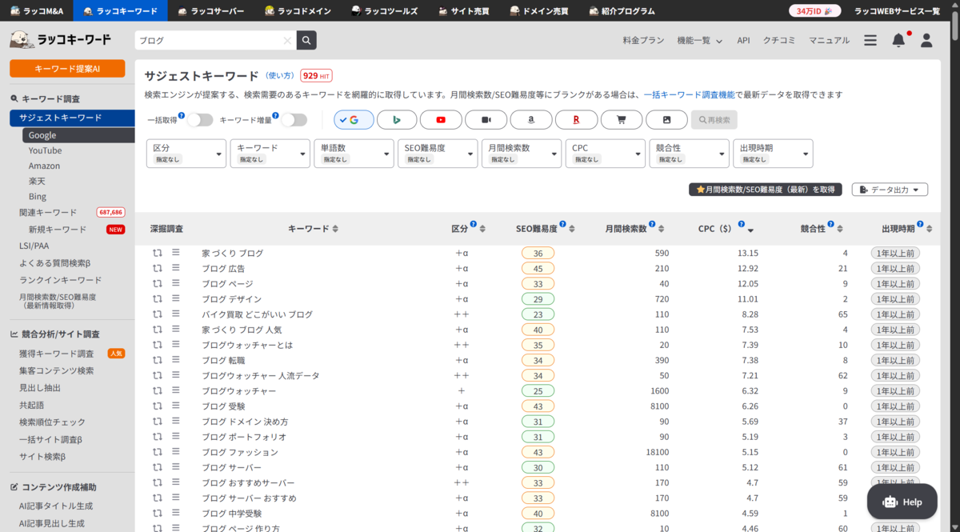The height and width of the screenshot is (532, 960).
Task: Click the orange キーワード提案AI button
Action: click(67, 69)
